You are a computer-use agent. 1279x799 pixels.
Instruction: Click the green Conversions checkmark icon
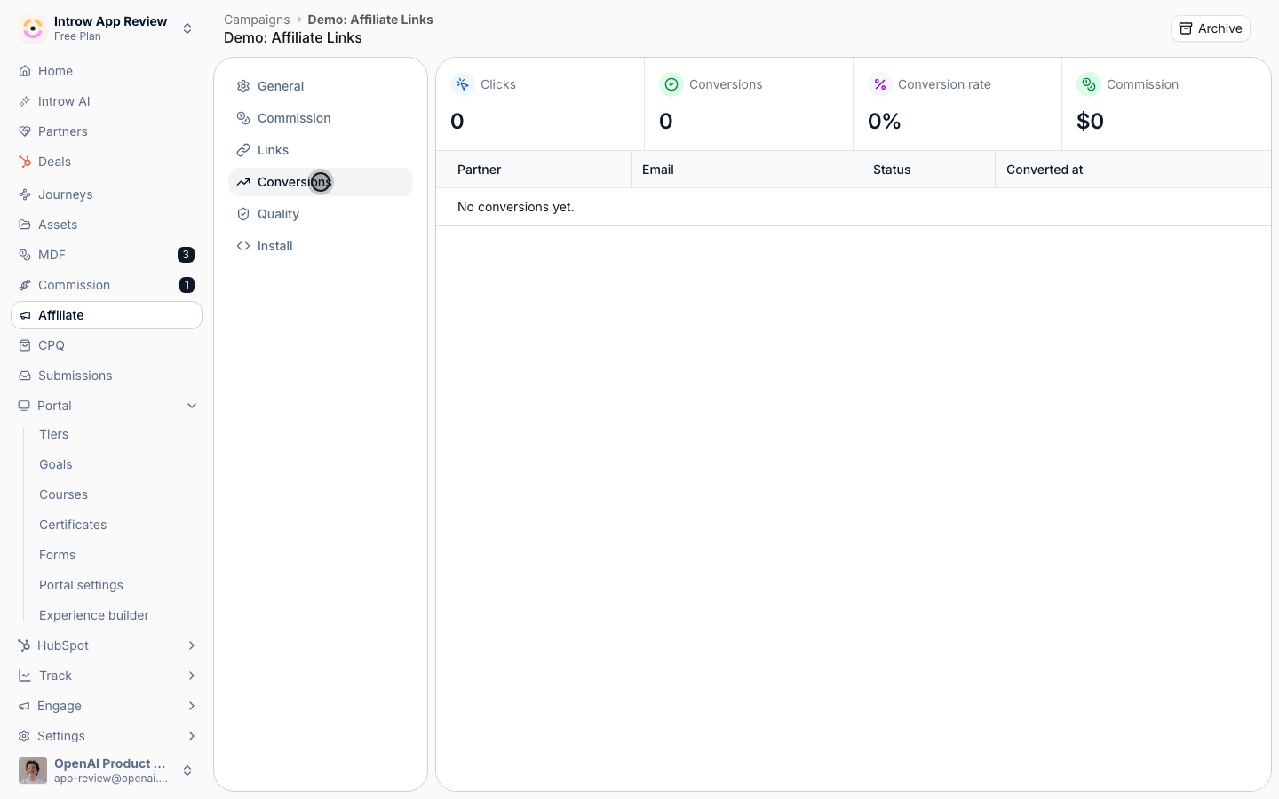[x=671, y=84]
